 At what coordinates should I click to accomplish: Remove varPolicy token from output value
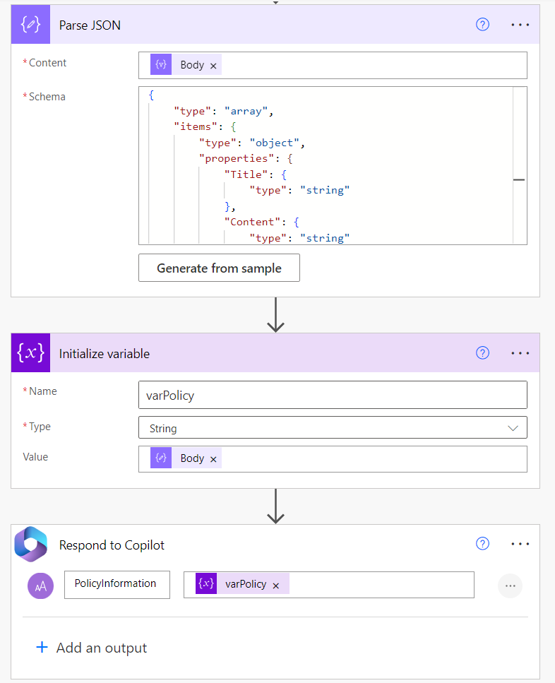[x=276, y=585]
